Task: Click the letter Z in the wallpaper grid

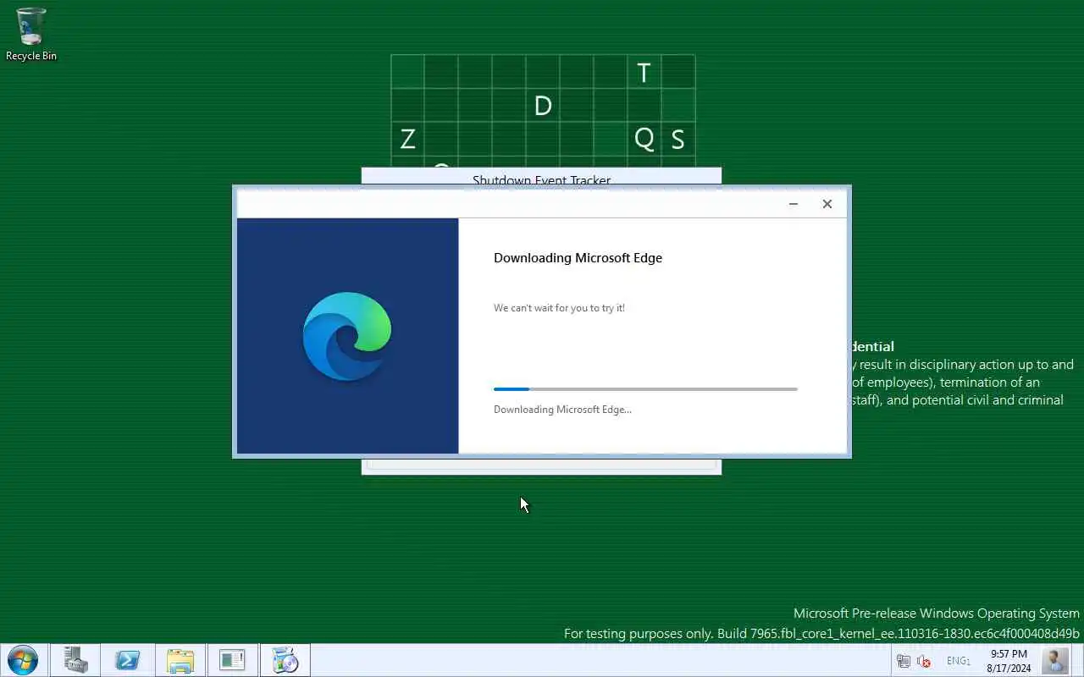Action: pos(407,139)
